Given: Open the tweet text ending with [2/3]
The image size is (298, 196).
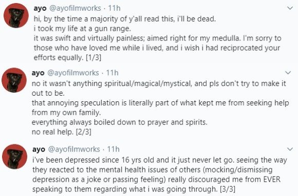Looking at the screenshot, I should [160, 107].
